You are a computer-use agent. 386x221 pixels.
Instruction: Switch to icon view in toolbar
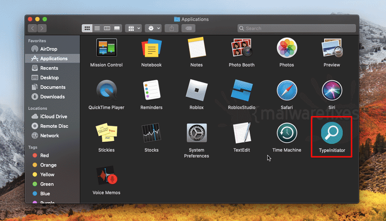click(x=87, y=28)
